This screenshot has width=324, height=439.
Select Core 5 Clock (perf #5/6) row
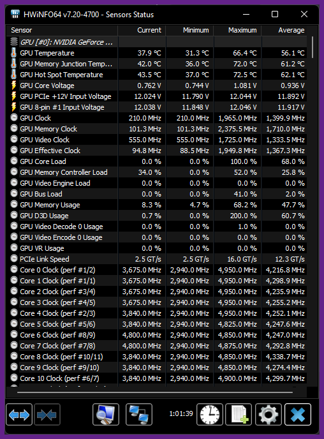(156, 324)
